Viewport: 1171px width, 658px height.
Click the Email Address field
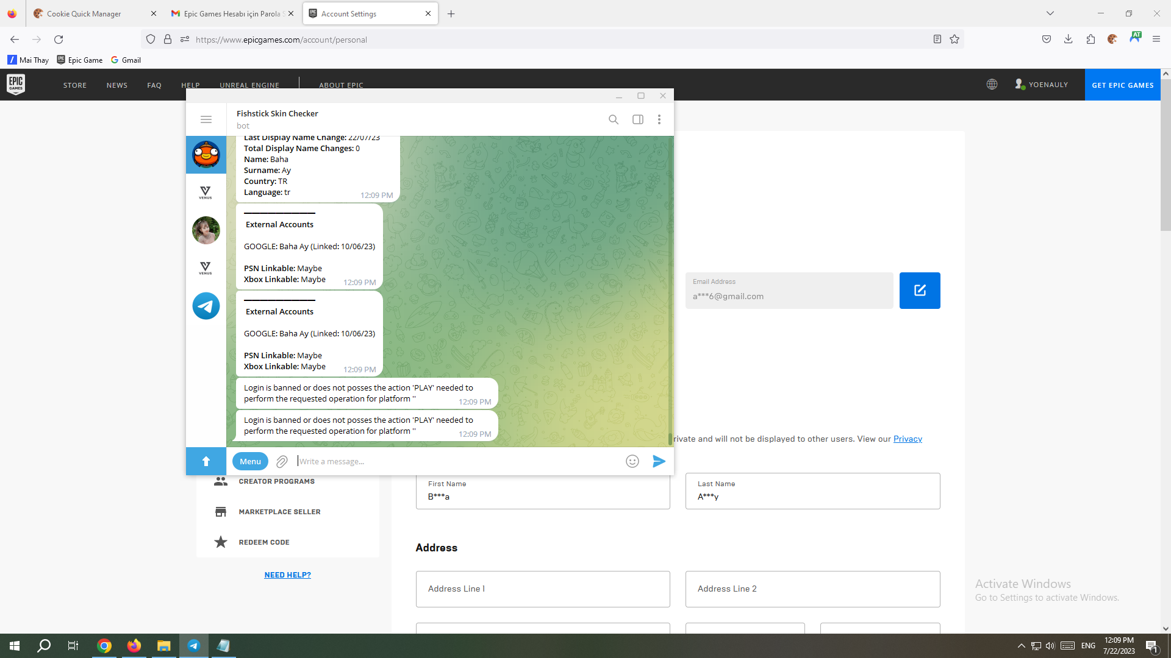(789, 291)
